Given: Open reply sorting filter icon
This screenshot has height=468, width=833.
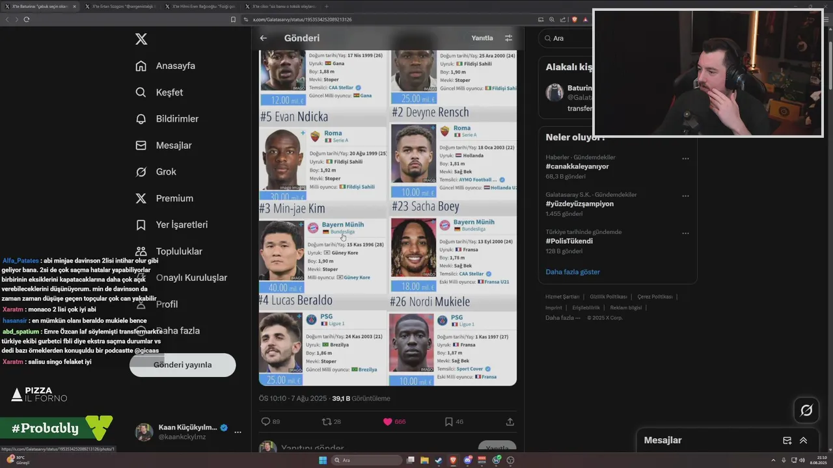Looking at the screenshot, I should 508,38.
